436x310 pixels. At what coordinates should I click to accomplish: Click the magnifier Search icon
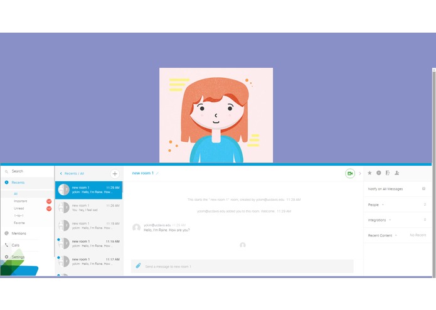[x=6, y=171]
